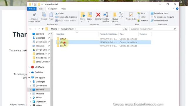The width and height of the screenshot is (188, 106).
Task: Switch to the Vista tab
Action: click(x=63, y=9)
